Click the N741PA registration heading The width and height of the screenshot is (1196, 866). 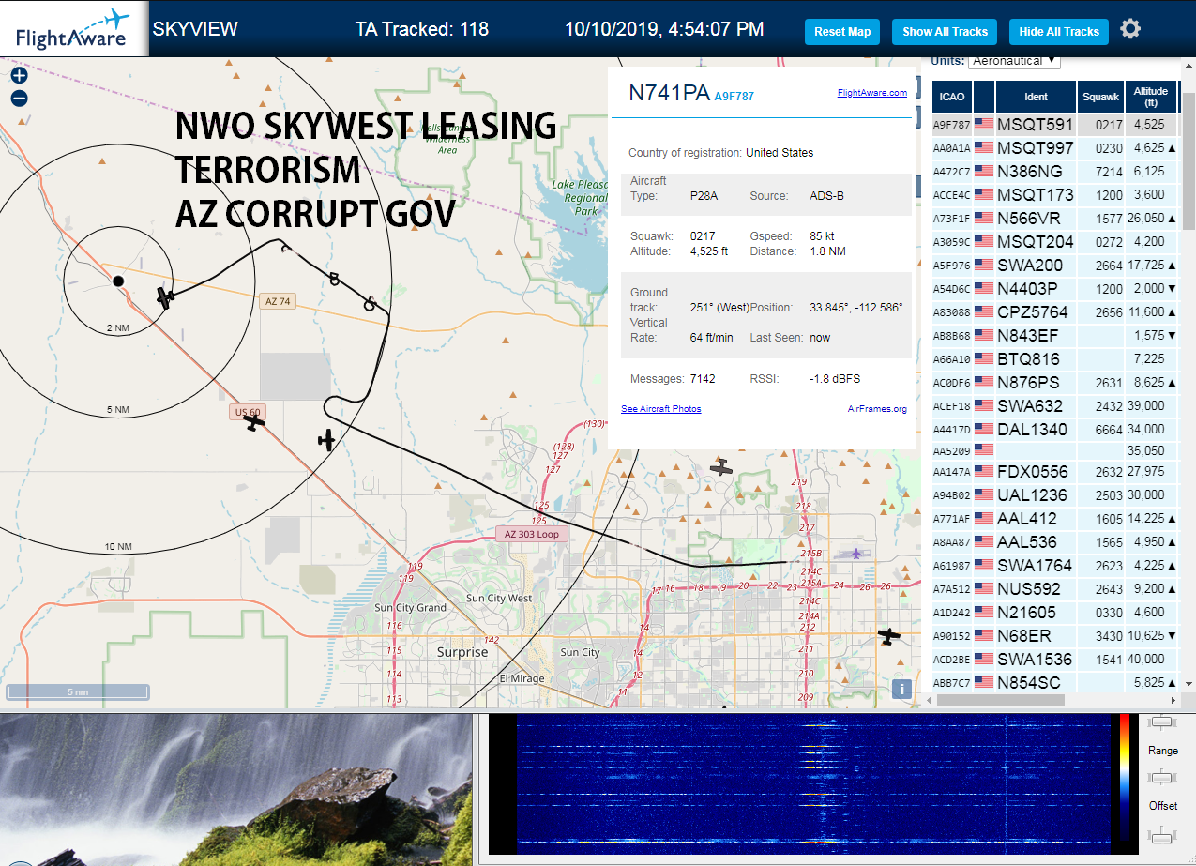tap(669, 92)
